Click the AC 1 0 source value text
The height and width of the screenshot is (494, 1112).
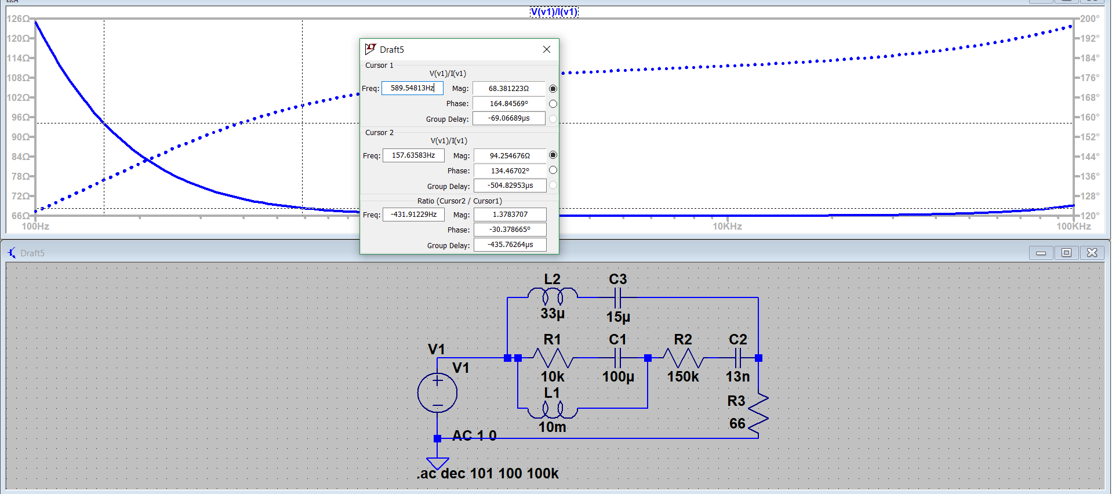[x=474, y=435]
